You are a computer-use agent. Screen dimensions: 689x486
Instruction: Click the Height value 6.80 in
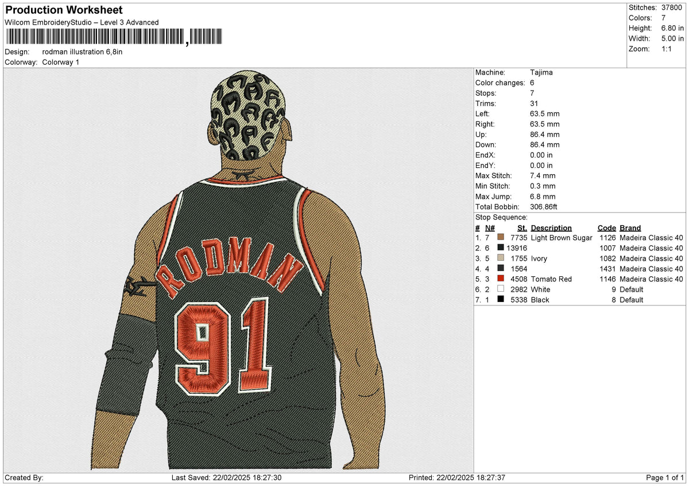[672, 28]
